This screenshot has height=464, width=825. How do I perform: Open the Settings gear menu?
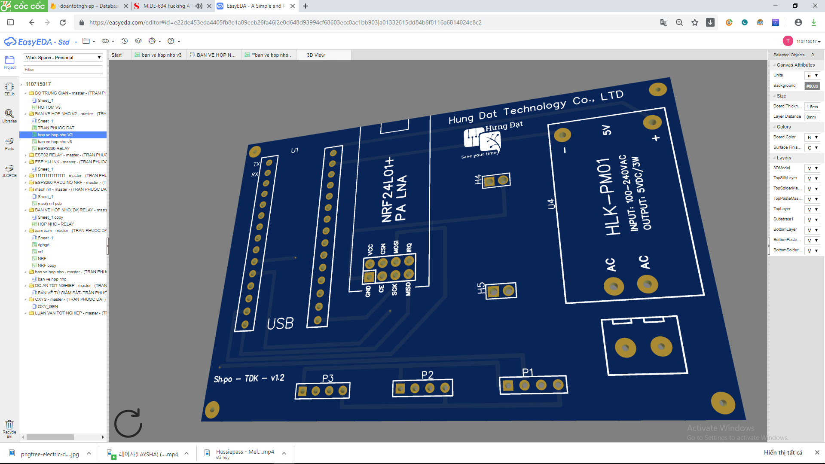tap(155, 41)
